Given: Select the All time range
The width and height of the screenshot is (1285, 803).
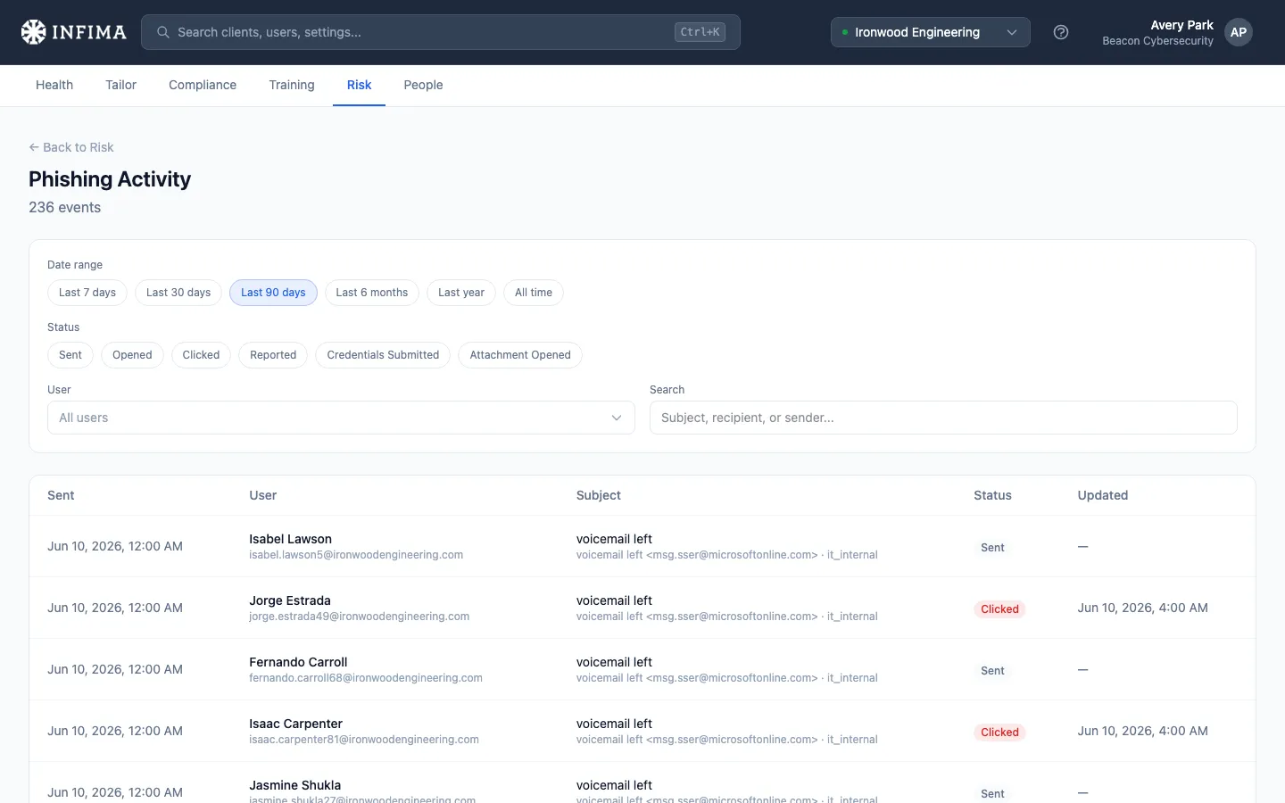Looking at the screenshot, I should (x=534, y=293).
